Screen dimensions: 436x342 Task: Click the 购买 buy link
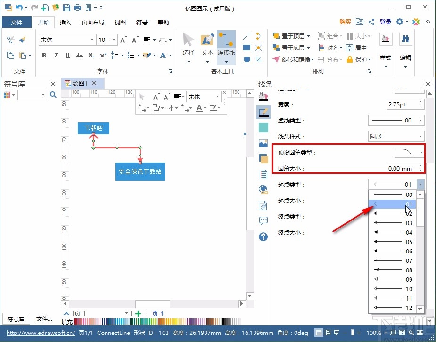pos(346,22)
